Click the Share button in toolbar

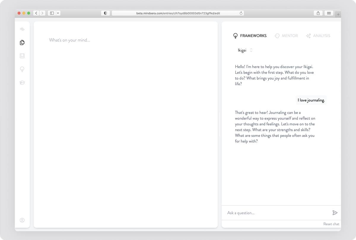(318, 13)
